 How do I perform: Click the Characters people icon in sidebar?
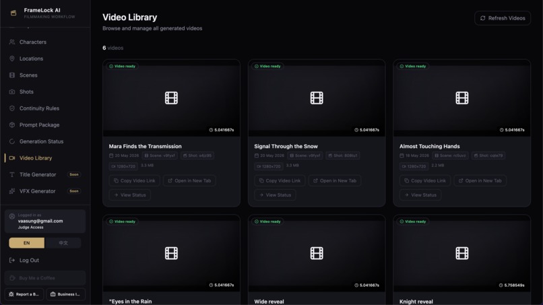pos(12,42)
